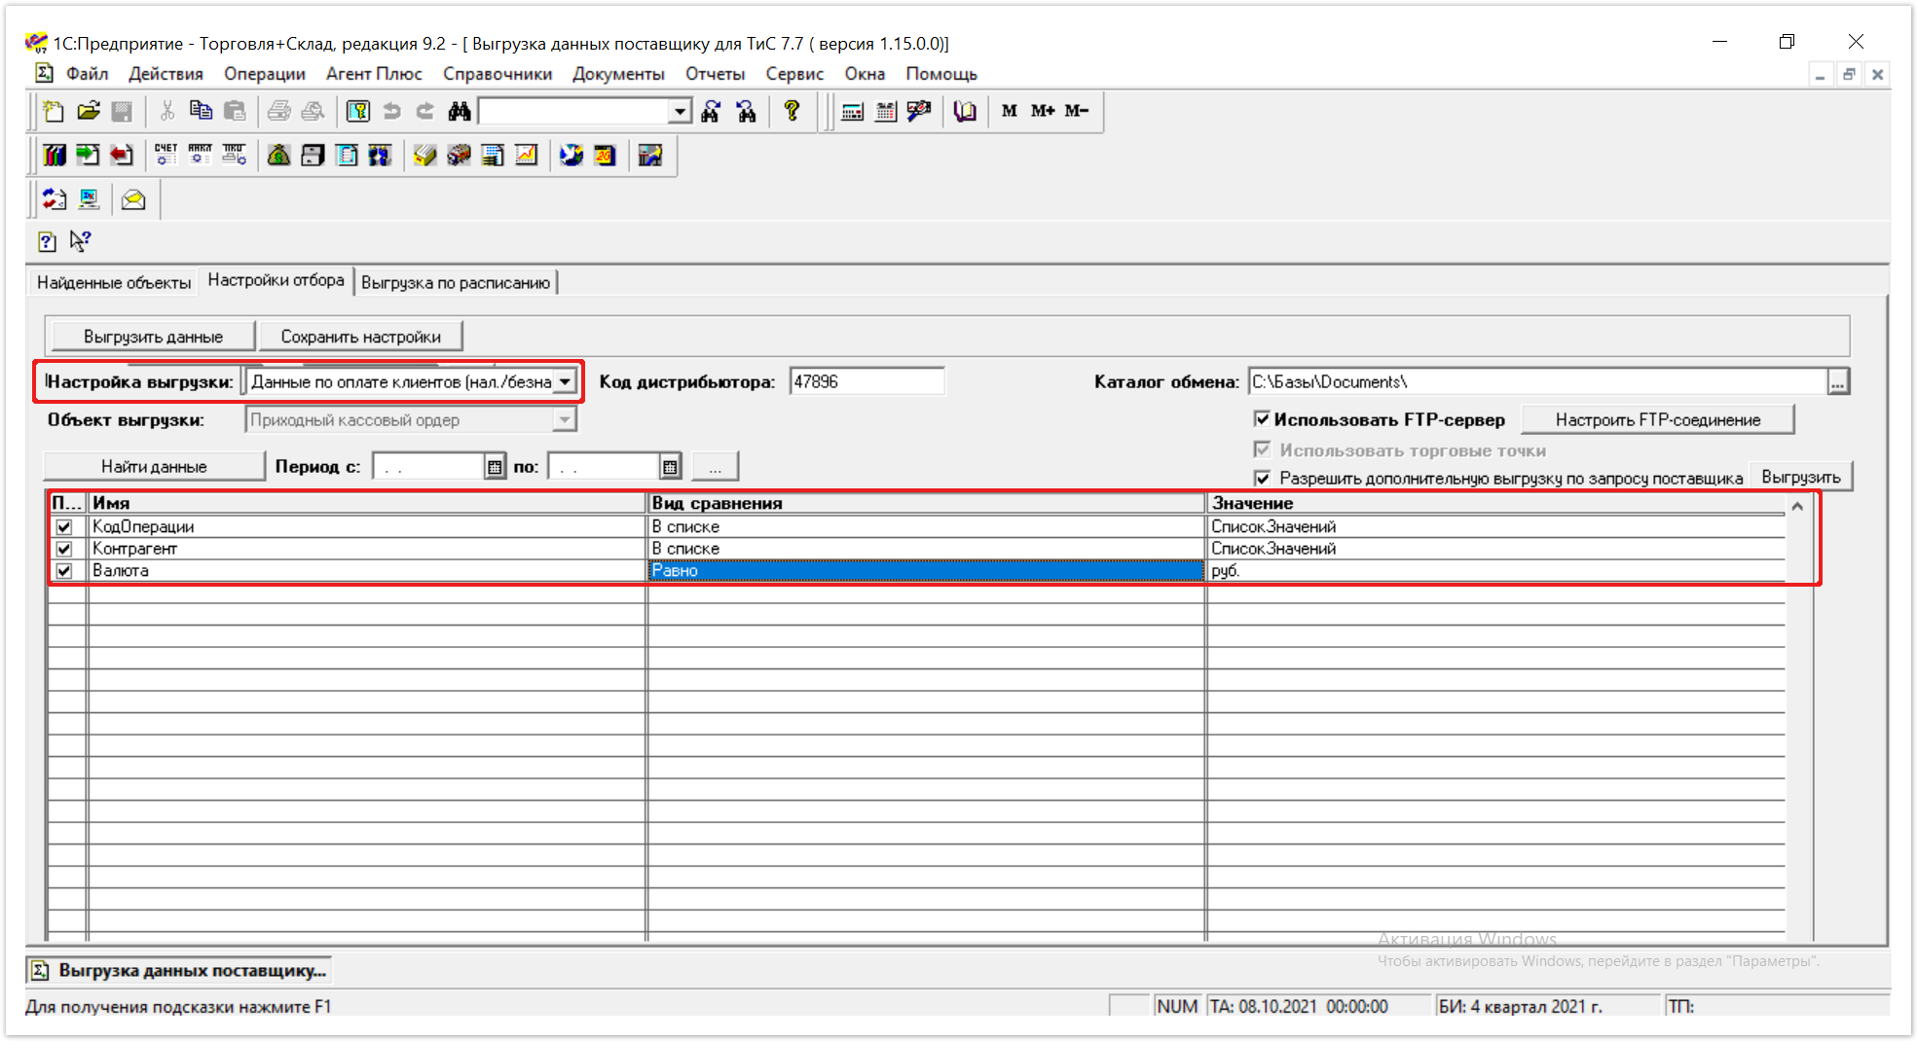
Task: Open the Calculator toolbar icon
Action: coord(852,111)
